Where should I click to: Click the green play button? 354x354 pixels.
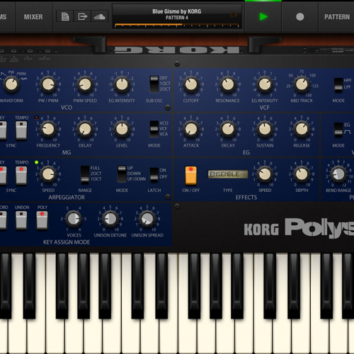pyautogui.click(x=263, y=17)
